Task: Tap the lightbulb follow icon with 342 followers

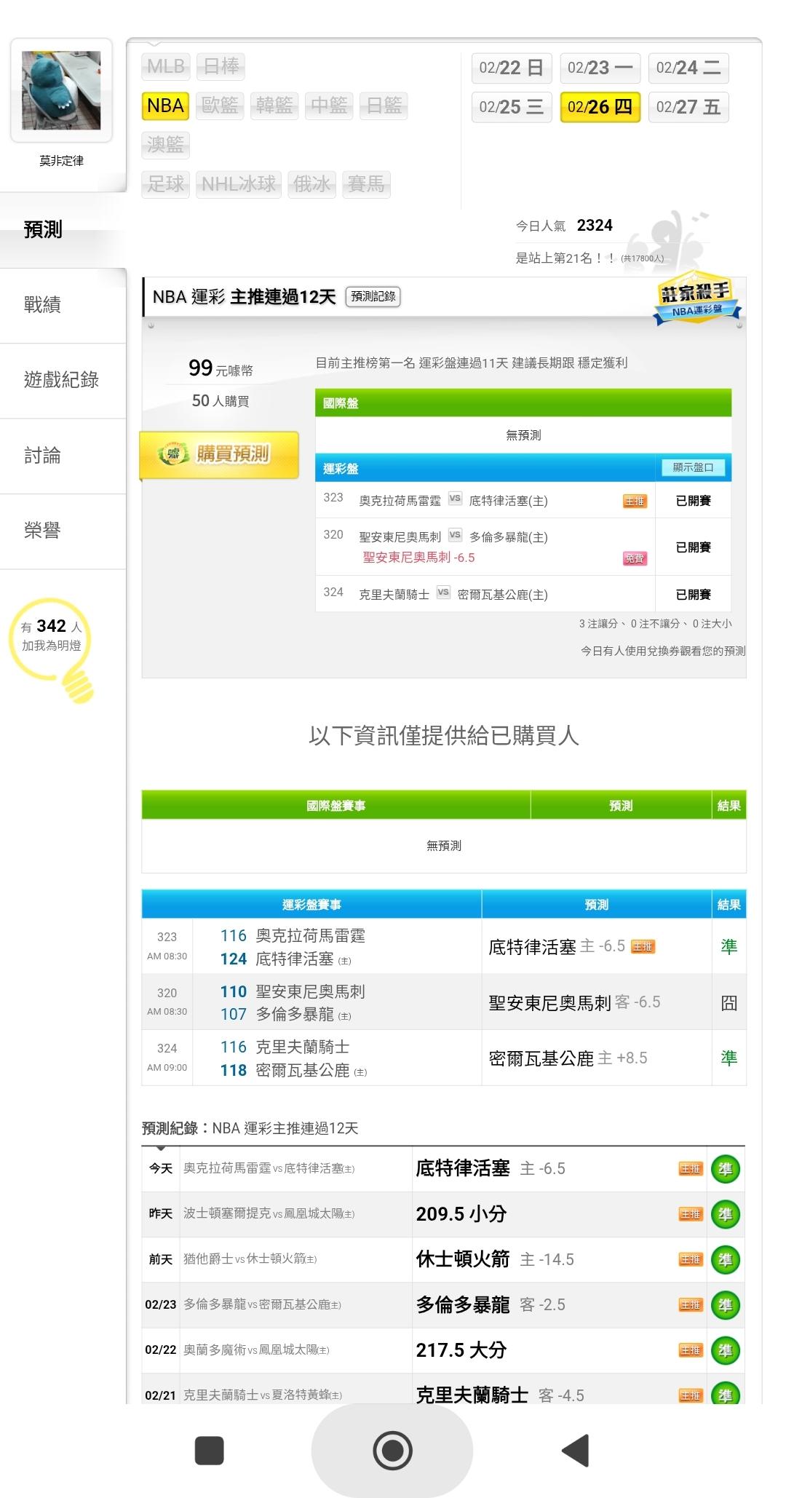Action: pyautogui.click(x=52, y=646)
